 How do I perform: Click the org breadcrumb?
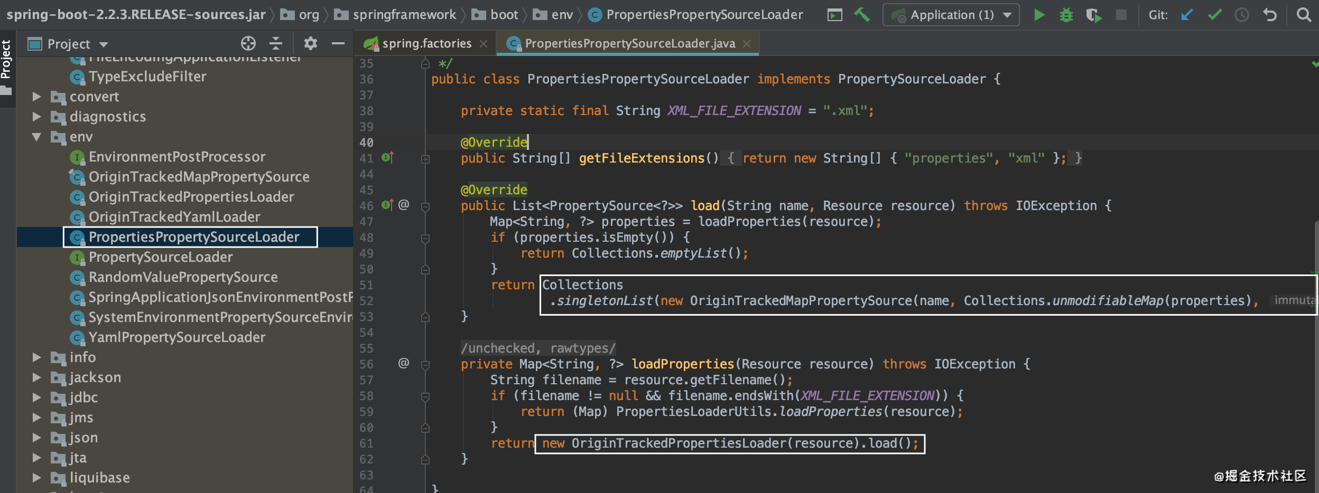coord(300,15)
